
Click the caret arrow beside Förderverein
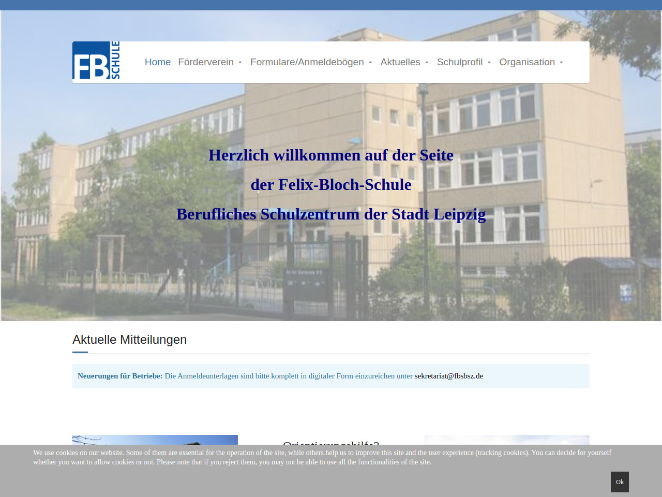pyautogui.click(x=240, y=63)
